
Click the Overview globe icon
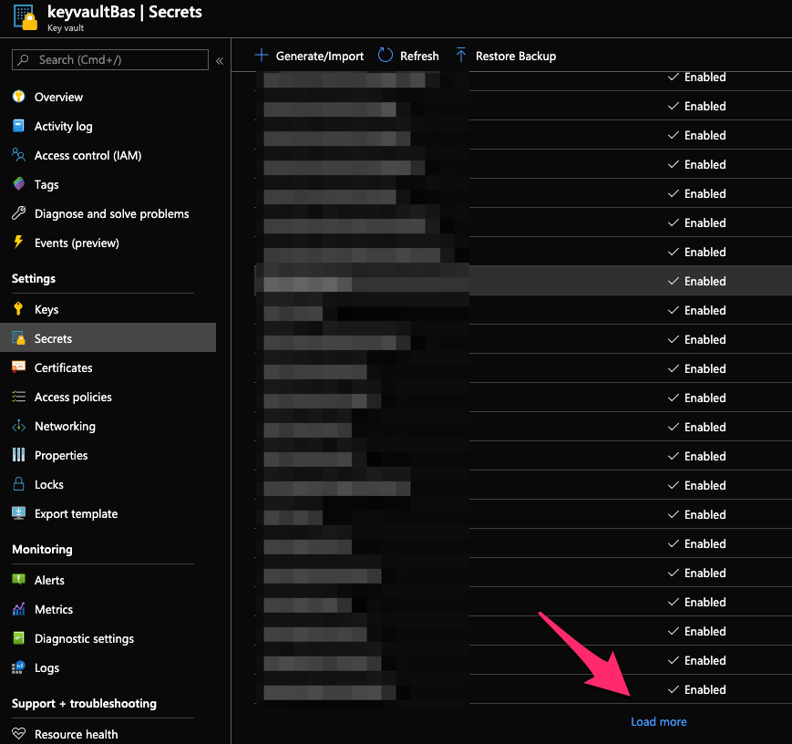click(x=18, y=97)
